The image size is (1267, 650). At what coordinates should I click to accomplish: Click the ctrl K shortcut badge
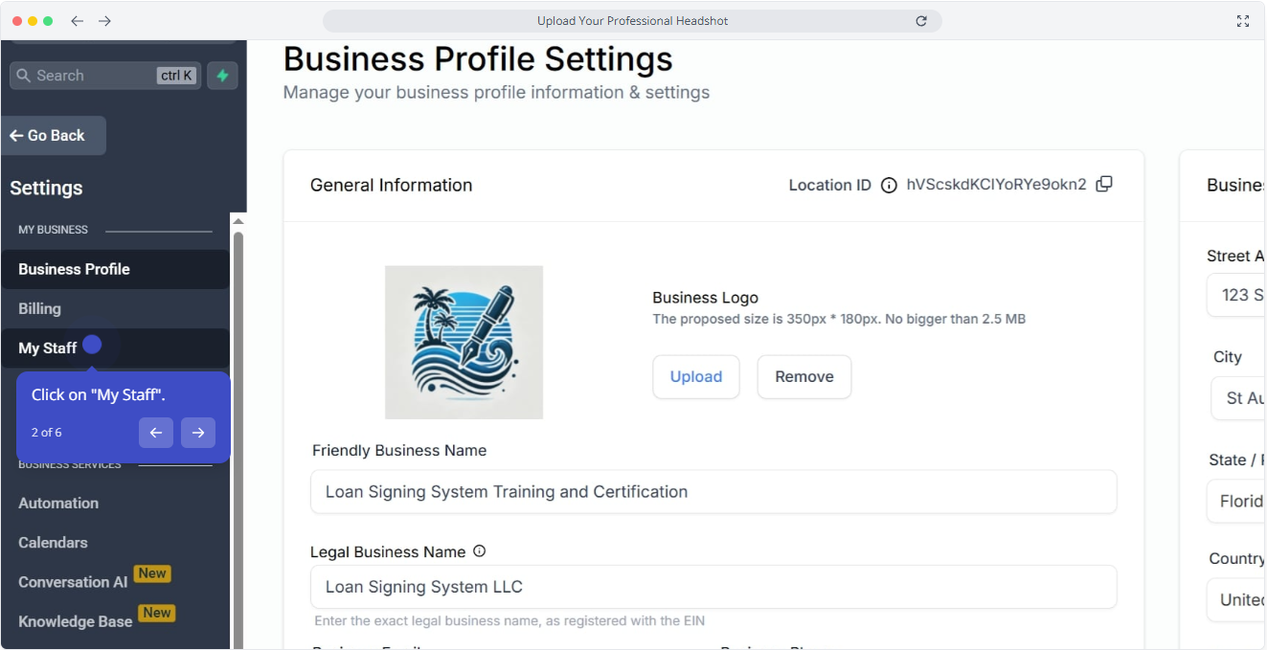pyautogui.click(x=176, y=76)
